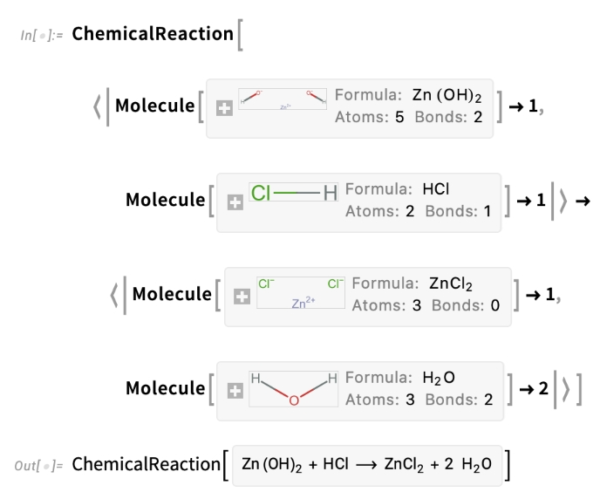Click the In[ ]:= cell label

pyautogui.click(x=42, y=36)
